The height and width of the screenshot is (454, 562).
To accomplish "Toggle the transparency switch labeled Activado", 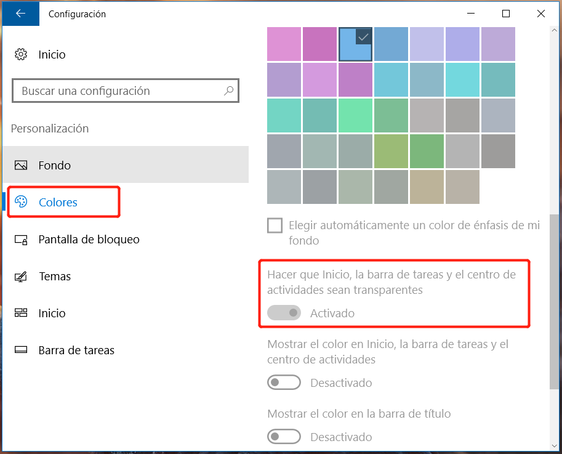I will coord(284,313).
